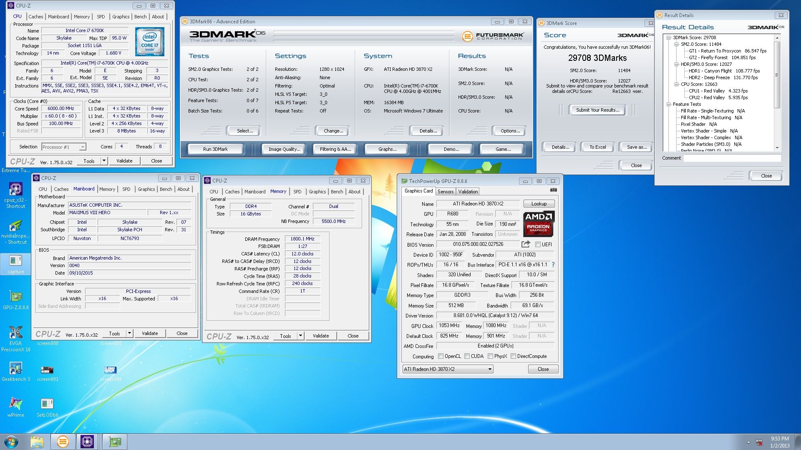Click To Excel button in 3DMark Score
This screenshot has width=801, height=450.
point(597,147)
